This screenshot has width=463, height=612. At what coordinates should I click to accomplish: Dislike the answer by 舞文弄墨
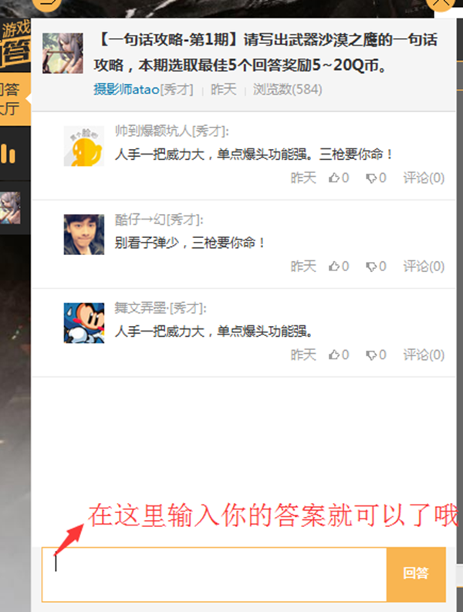[x=376, y=355]
